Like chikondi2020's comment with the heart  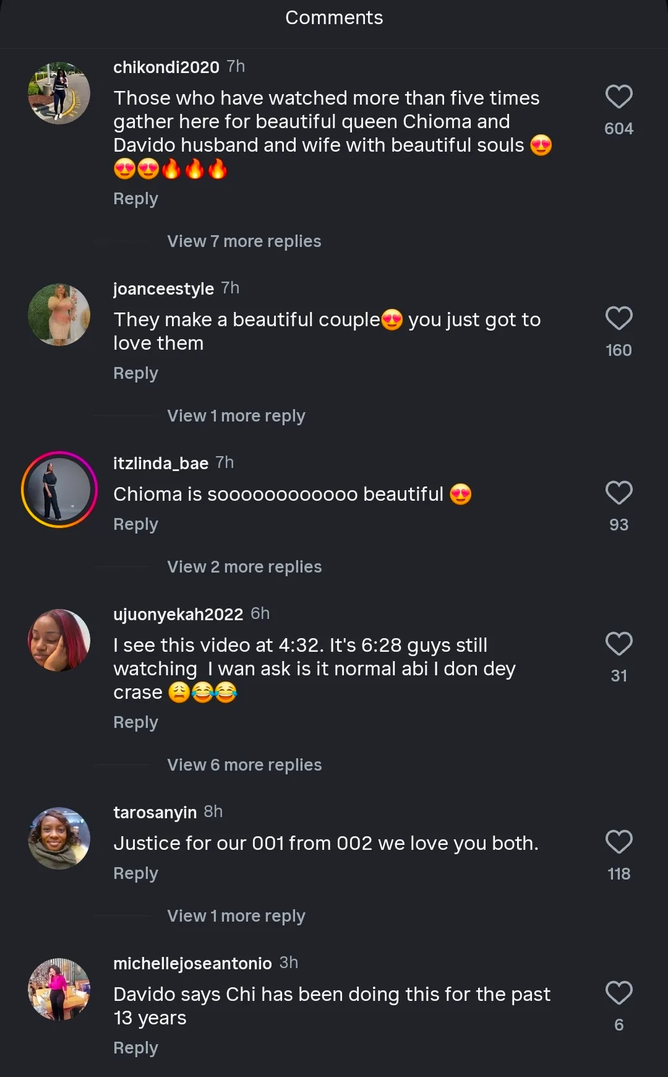coord(619,97)
